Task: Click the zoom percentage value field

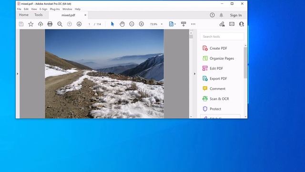Action: (153, 24)
